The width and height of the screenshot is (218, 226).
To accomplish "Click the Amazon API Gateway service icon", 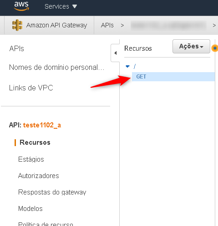I will (17, 25).
